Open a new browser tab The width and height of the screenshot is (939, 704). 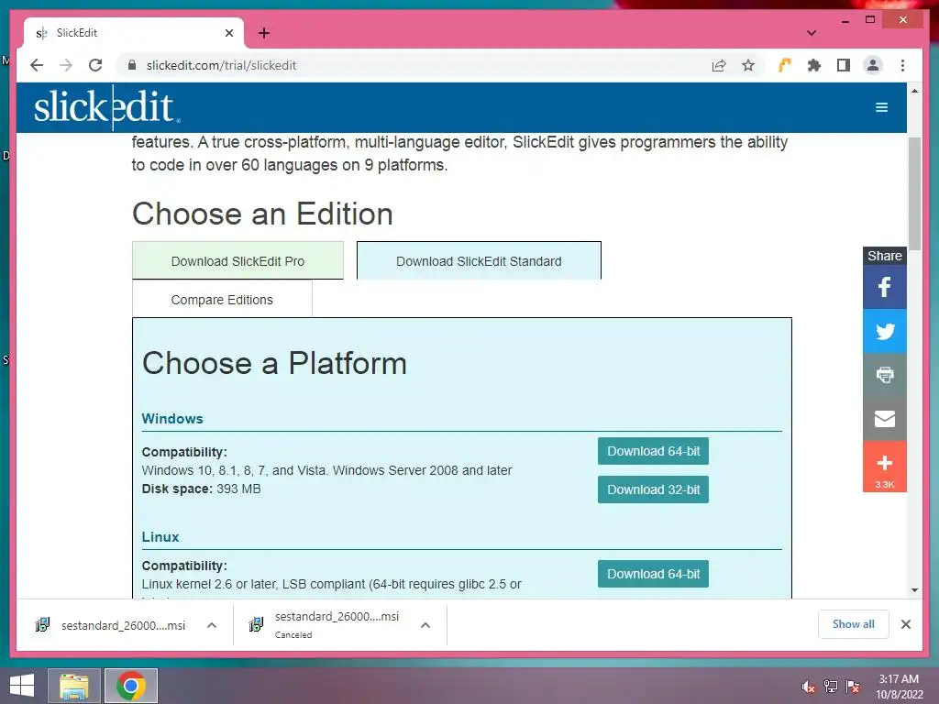[x=264, y=33]
